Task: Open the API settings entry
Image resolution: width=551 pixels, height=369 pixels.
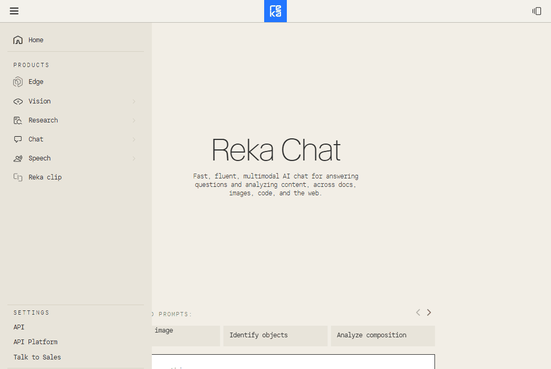Action: click(x=18, y=327)
